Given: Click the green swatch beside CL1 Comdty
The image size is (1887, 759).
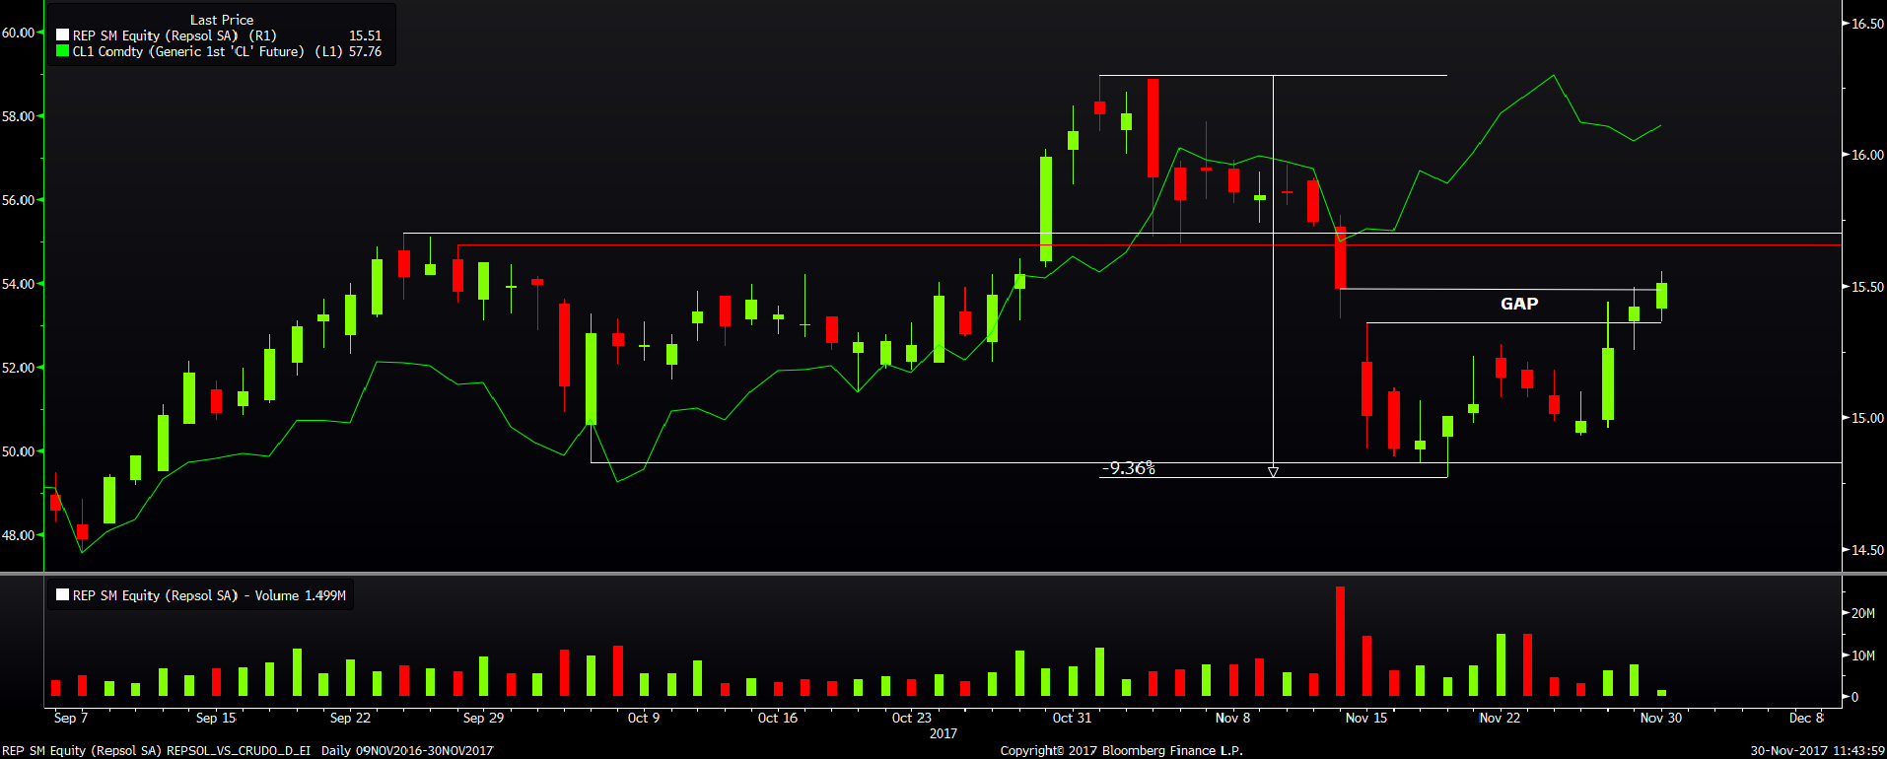Looking at the screenshot, I should point(63,51).
